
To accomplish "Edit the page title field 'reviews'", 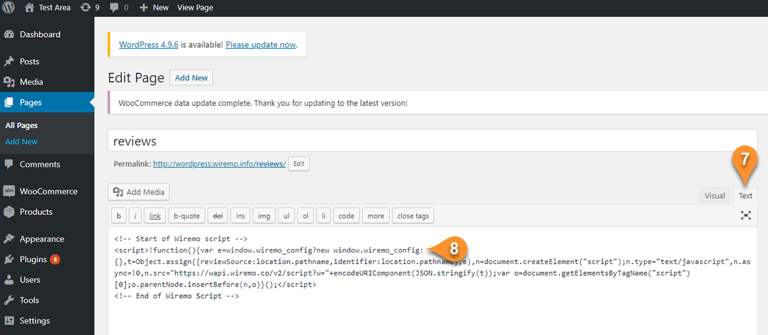I will pyautogui.click(x=433, y=141).
